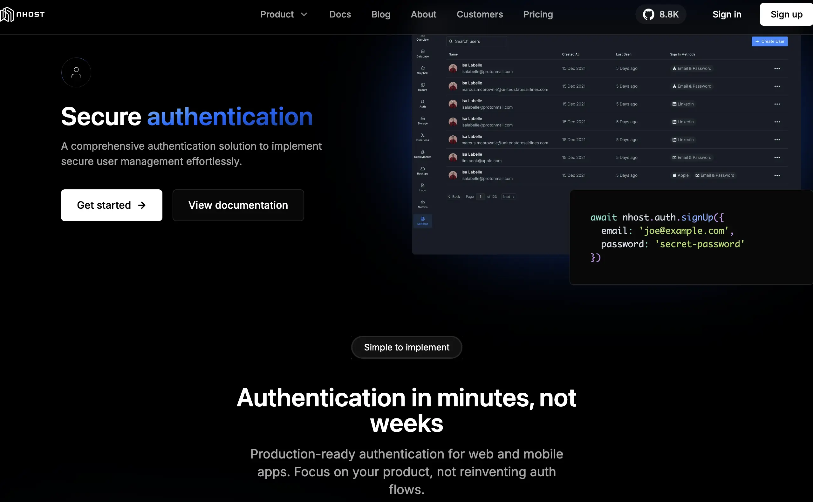813x502 pixels.
Task: Open the Pricing navigation item
Action: coord(538,14)
